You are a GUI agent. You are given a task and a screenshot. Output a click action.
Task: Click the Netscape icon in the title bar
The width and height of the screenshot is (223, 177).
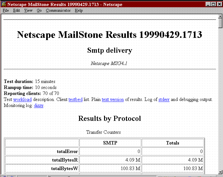(x=3, y=4)
